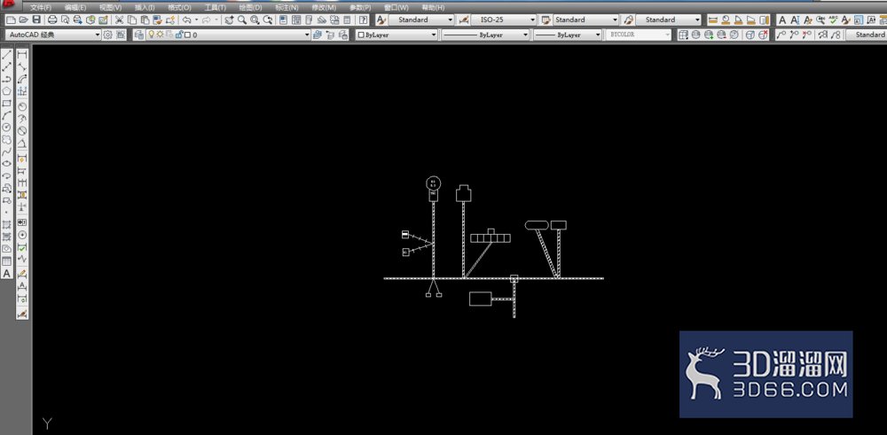This screenshot has height=435, width=887.
Task: Select the Multiline Text A tool
Action: 7,274
